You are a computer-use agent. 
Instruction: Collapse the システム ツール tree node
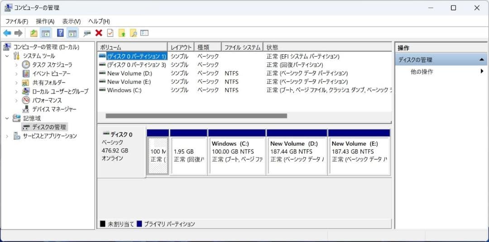pos(7,56)
